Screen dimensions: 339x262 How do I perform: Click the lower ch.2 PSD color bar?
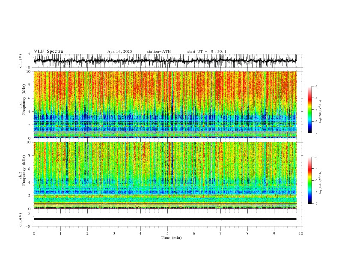click(309, 180)
